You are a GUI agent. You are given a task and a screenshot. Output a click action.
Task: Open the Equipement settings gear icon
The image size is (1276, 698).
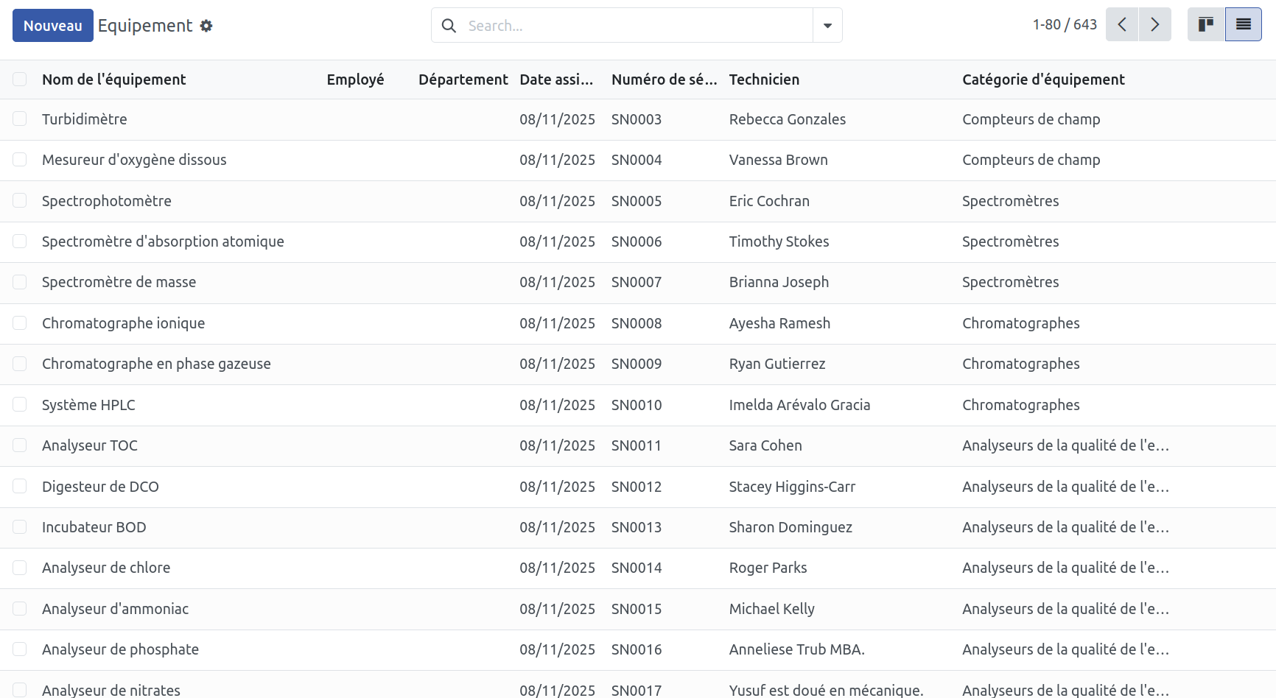point(206,26)
